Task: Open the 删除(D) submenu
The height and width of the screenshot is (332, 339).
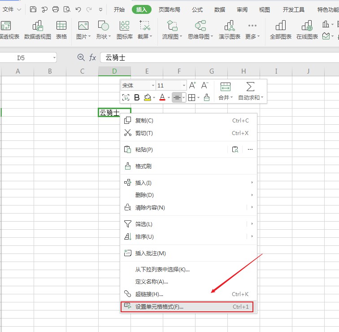Action: 188,195
